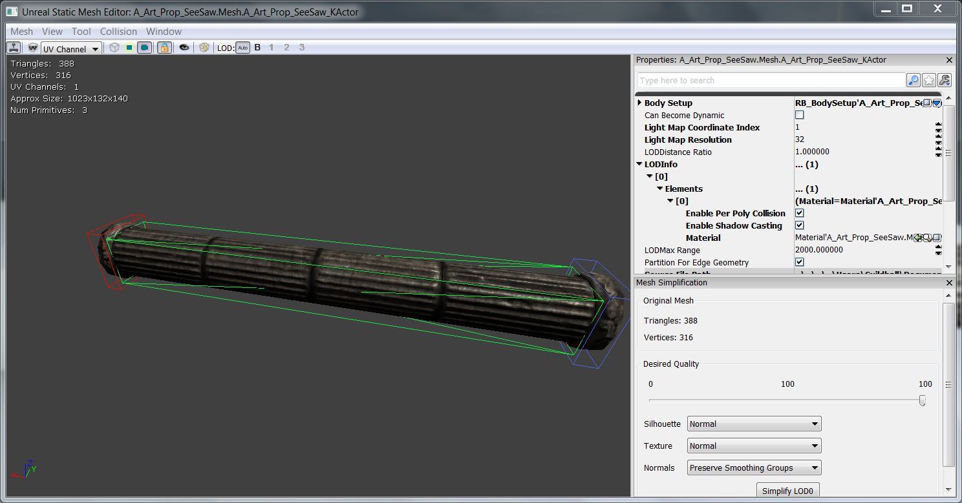962x503 pixels.
Task: Select the Auto LOD button
Action: [x=242, y=48]
